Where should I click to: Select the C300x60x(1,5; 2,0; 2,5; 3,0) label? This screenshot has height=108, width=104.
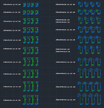(12, 100)
